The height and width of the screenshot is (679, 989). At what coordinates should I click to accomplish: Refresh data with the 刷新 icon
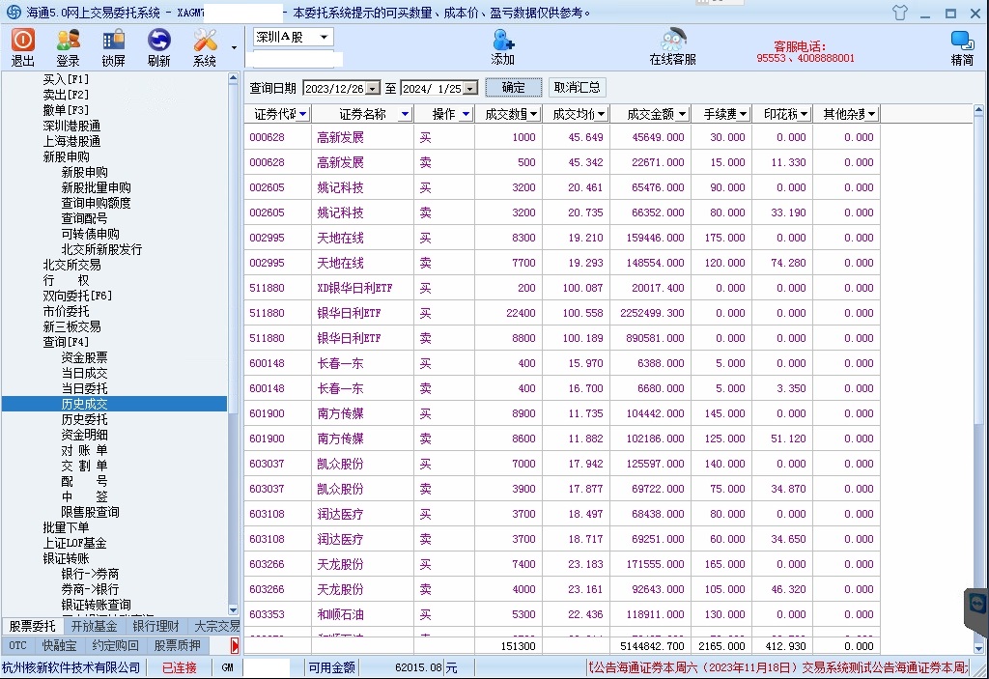tap(159, 41)
